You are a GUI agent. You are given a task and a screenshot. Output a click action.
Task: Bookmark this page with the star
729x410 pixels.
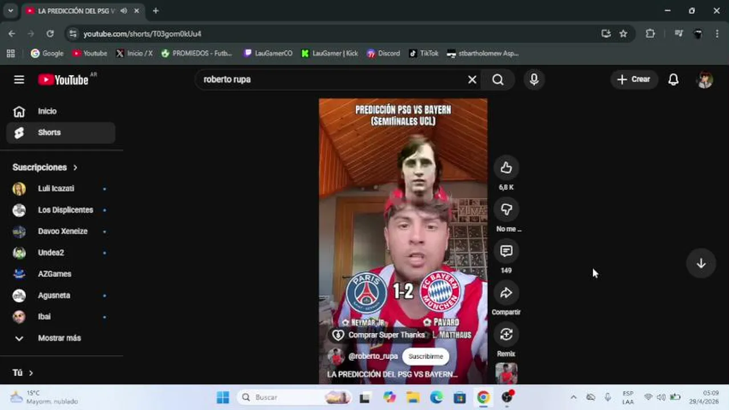click(x=623, y=34)
